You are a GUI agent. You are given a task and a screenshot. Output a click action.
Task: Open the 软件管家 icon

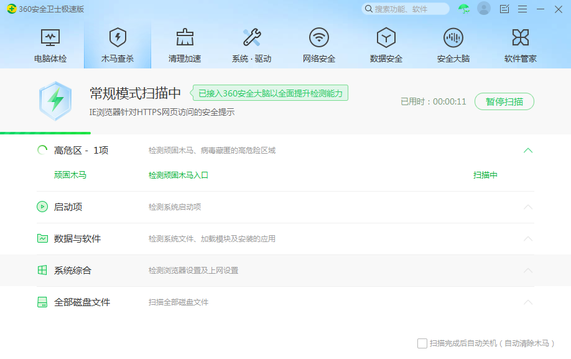(521, 37)
